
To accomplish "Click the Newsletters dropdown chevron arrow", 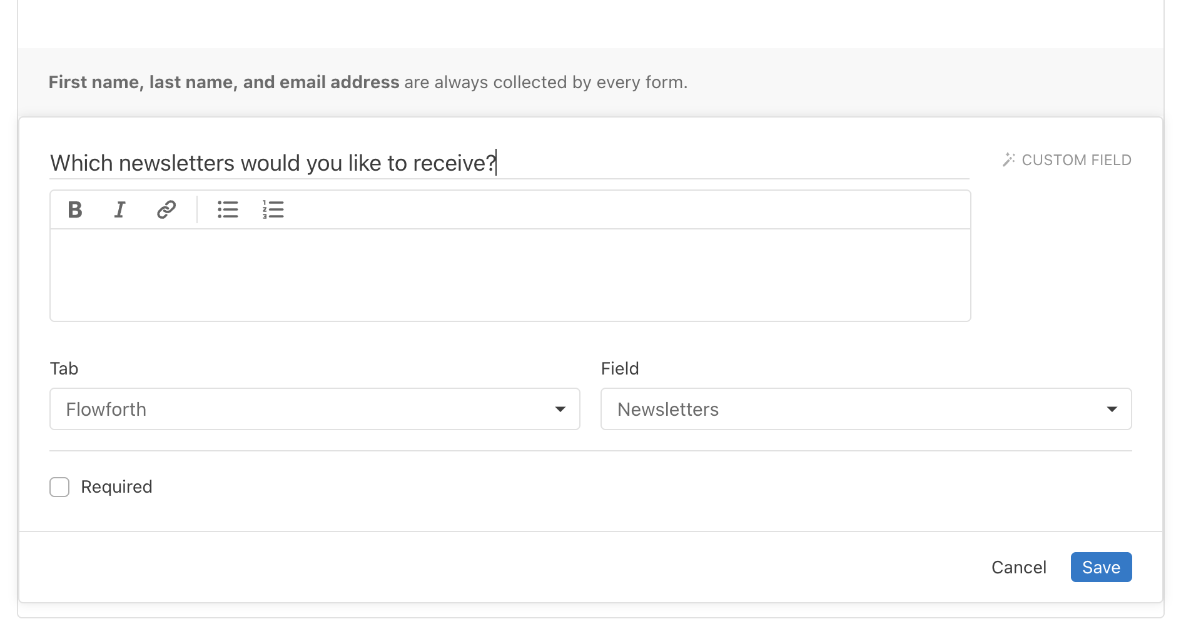I will click(1112, 409).
